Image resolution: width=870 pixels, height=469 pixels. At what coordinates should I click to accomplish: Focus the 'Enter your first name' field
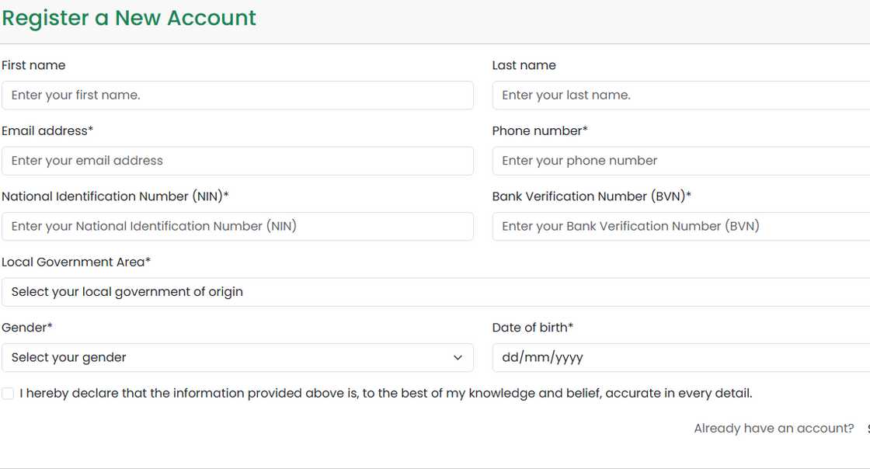pos(237,96)
